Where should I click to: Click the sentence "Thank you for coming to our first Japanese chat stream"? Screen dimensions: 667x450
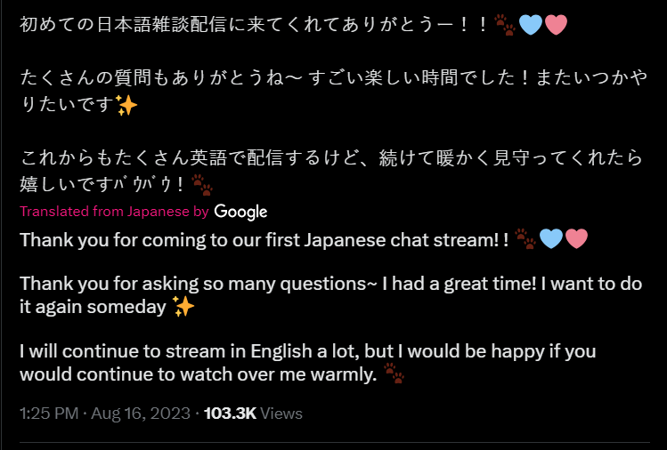coord(258,239)
